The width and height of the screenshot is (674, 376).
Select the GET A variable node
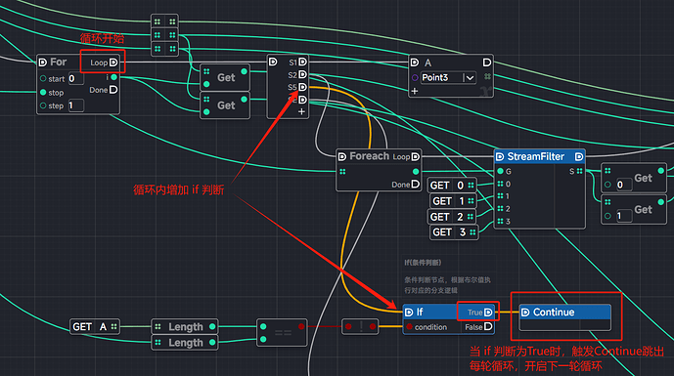[95, 326]
